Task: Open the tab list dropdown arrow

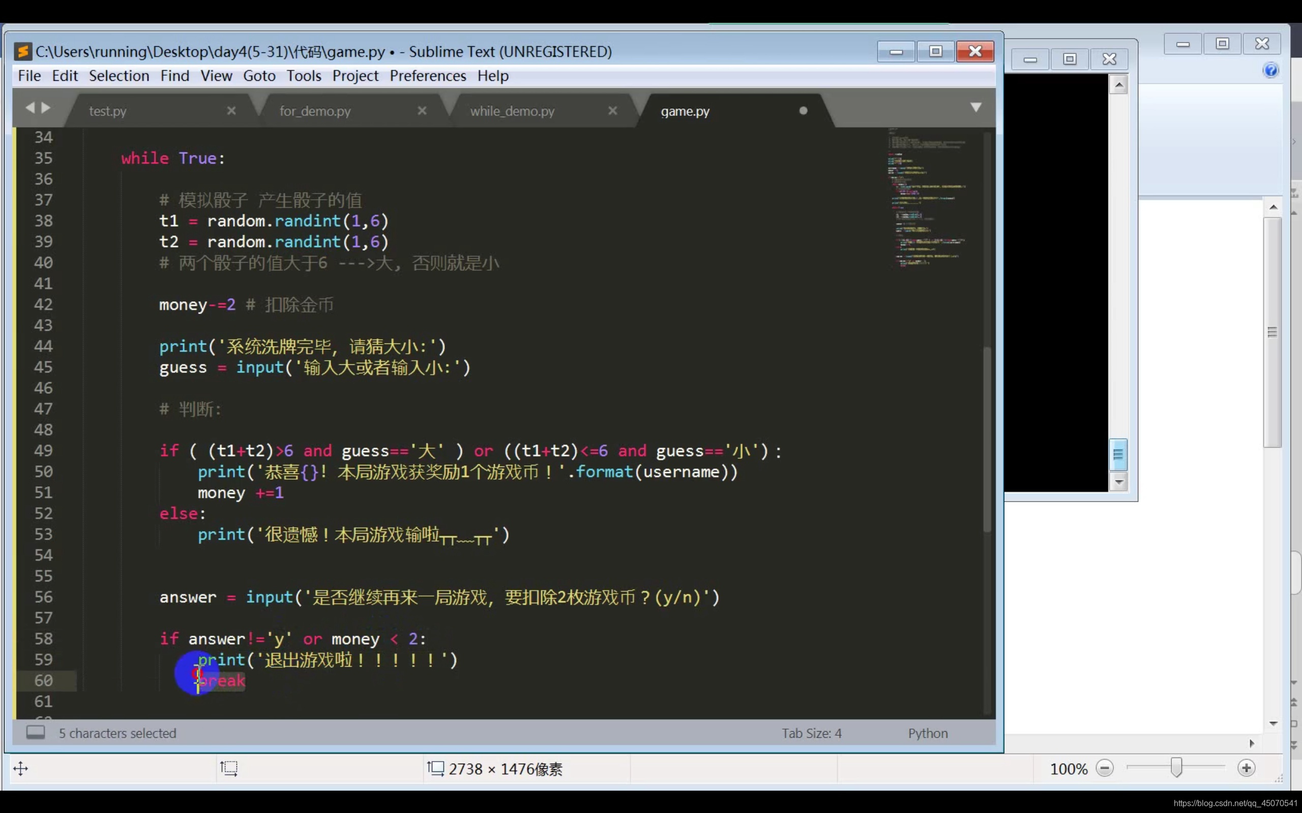Action: pyautogui.click(x=975, y=108)
